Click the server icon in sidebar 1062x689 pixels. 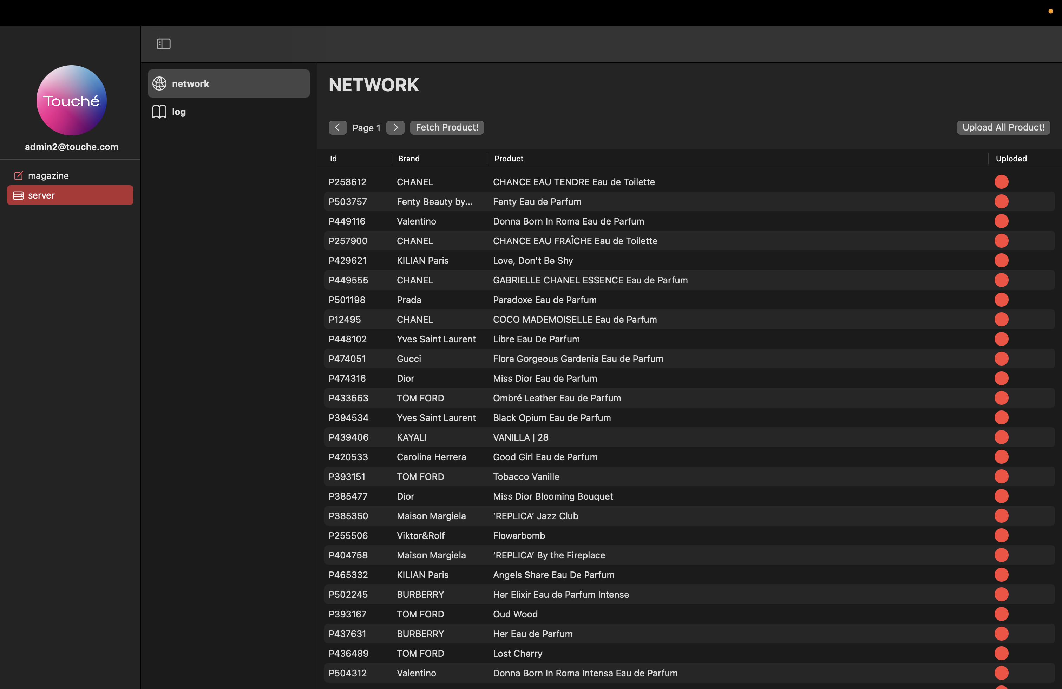click(x=18, y=195)
